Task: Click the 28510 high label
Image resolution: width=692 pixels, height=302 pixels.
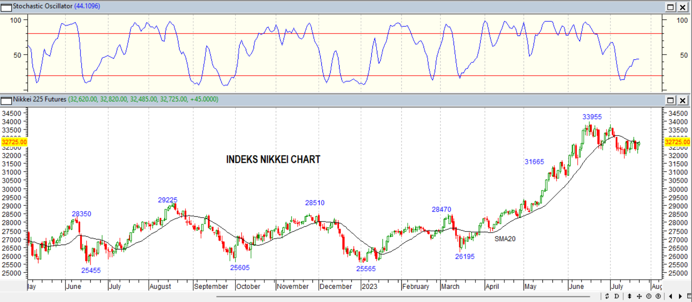Action: [x=315, y=203]
